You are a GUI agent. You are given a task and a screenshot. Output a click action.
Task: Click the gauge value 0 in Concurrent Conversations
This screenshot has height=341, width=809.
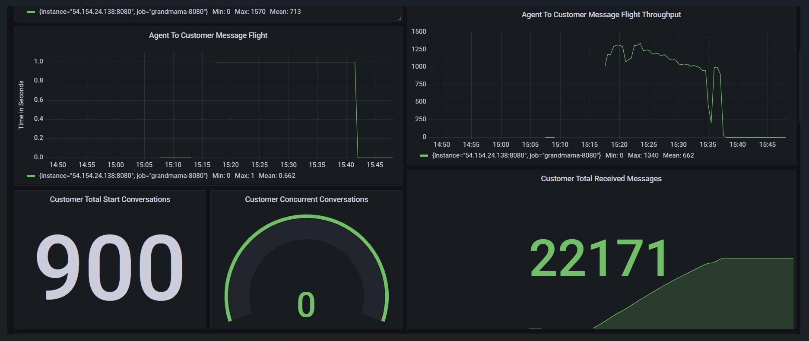(306, 305)
